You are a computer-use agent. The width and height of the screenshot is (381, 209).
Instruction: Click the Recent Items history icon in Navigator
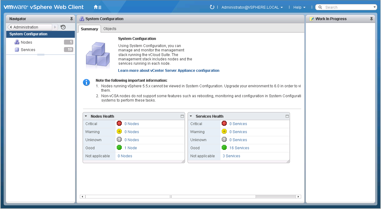(x=63, y=27)
